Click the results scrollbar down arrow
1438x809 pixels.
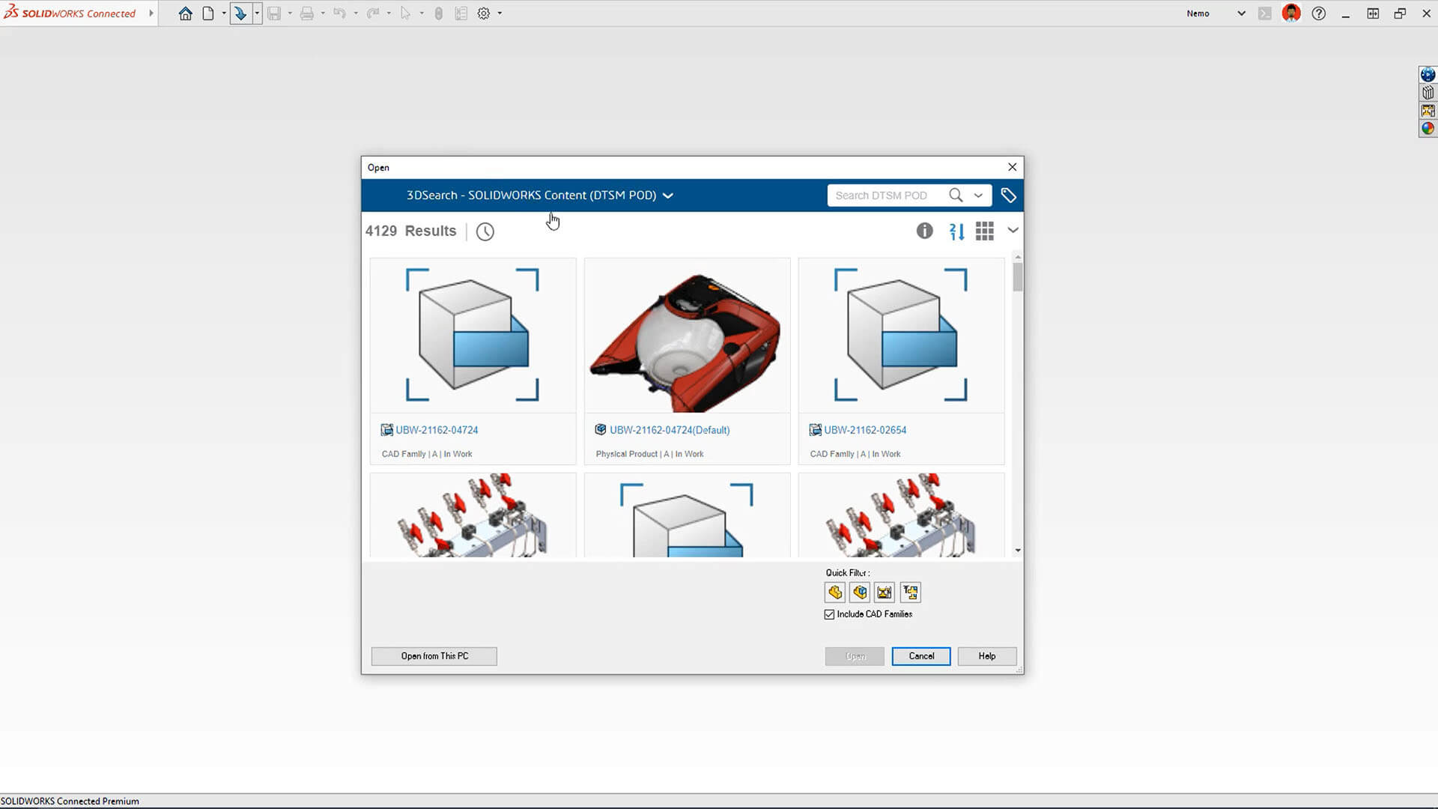point(1018,551)
